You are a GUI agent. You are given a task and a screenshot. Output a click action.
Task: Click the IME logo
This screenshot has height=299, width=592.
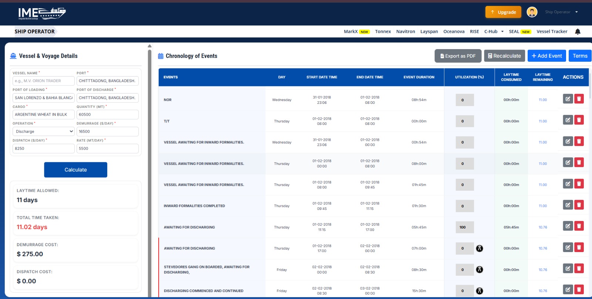42,14
